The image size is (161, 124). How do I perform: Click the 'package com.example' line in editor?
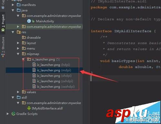pos(126,7)
